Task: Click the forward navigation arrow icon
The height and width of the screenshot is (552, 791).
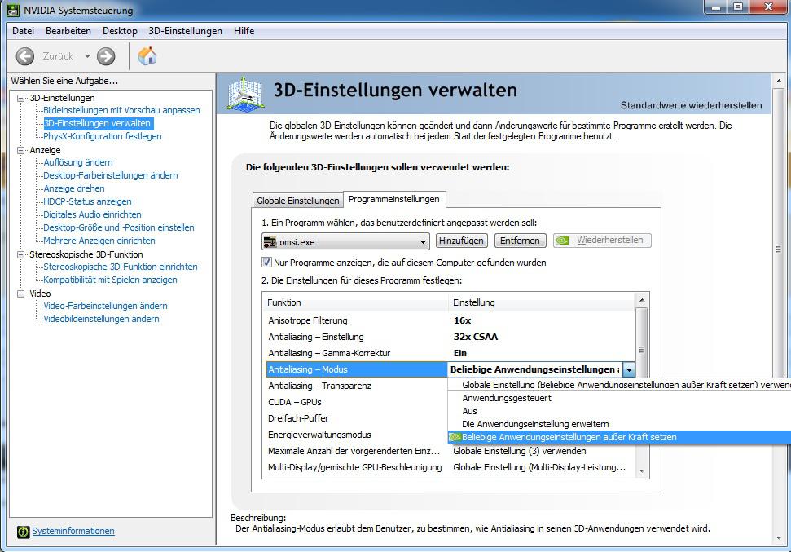Action: pos(106,56)
